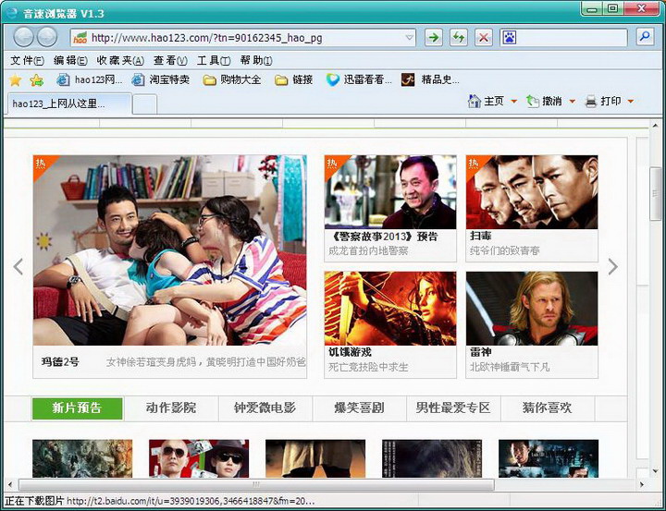Click the 《警察故事2013》预告 title link
Screen dimensions: 666x511
pos(383,237)
